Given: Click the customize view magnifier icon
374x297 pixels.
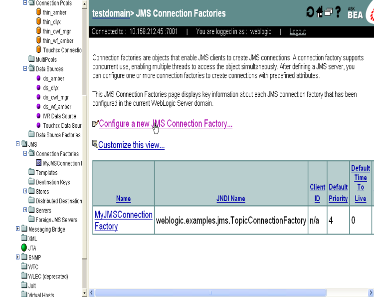Looking at the screenshot, I should pos(95,144).
